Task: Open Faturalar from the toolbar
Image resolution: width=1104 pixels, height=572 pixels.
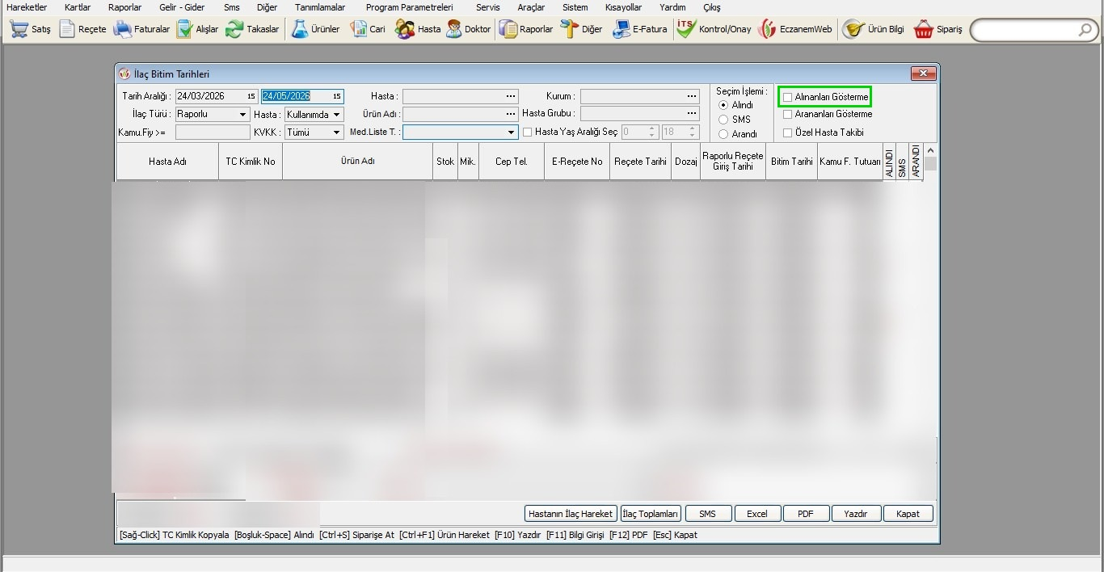Action: click(x=123, y=29)
